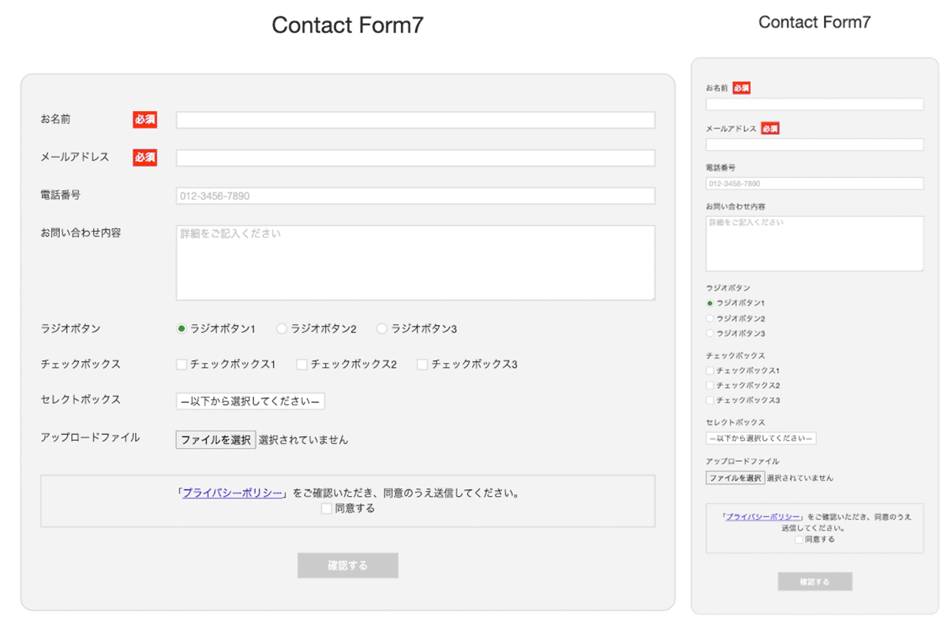
Task: Click the smaller Contact Form7 heading
Action: [x=814, y=22]
